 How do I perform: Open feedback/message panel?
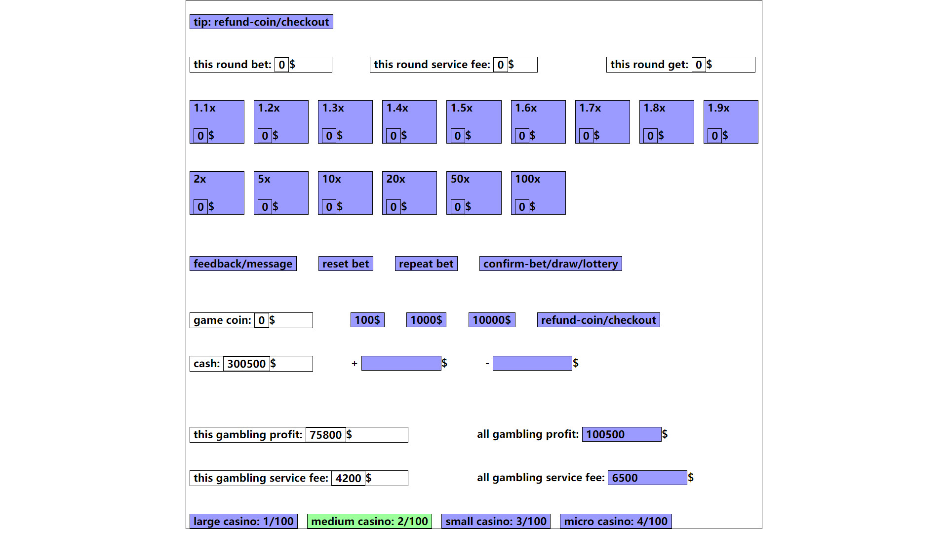(x=243, y=264)
